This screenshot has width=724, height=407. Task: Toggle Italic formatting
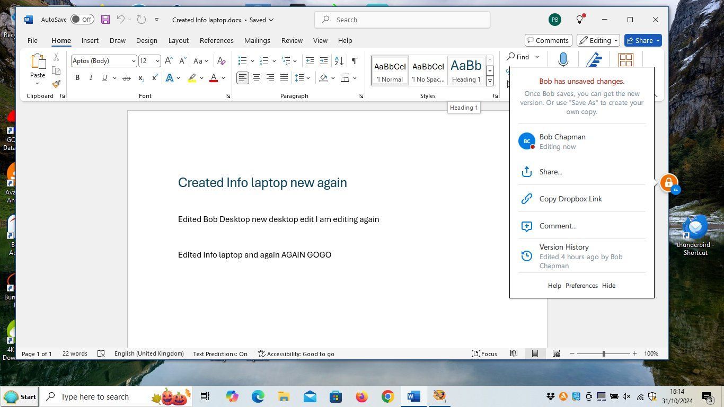(x=91, y=78)
